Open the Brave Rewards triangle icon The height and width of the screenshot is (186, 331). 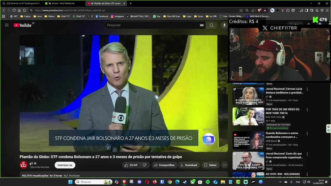click(265, 10)
